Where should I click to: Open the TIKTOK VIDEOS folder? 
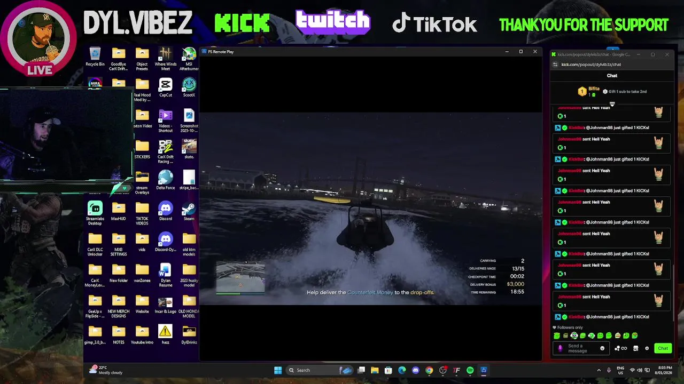coord(142,213)
